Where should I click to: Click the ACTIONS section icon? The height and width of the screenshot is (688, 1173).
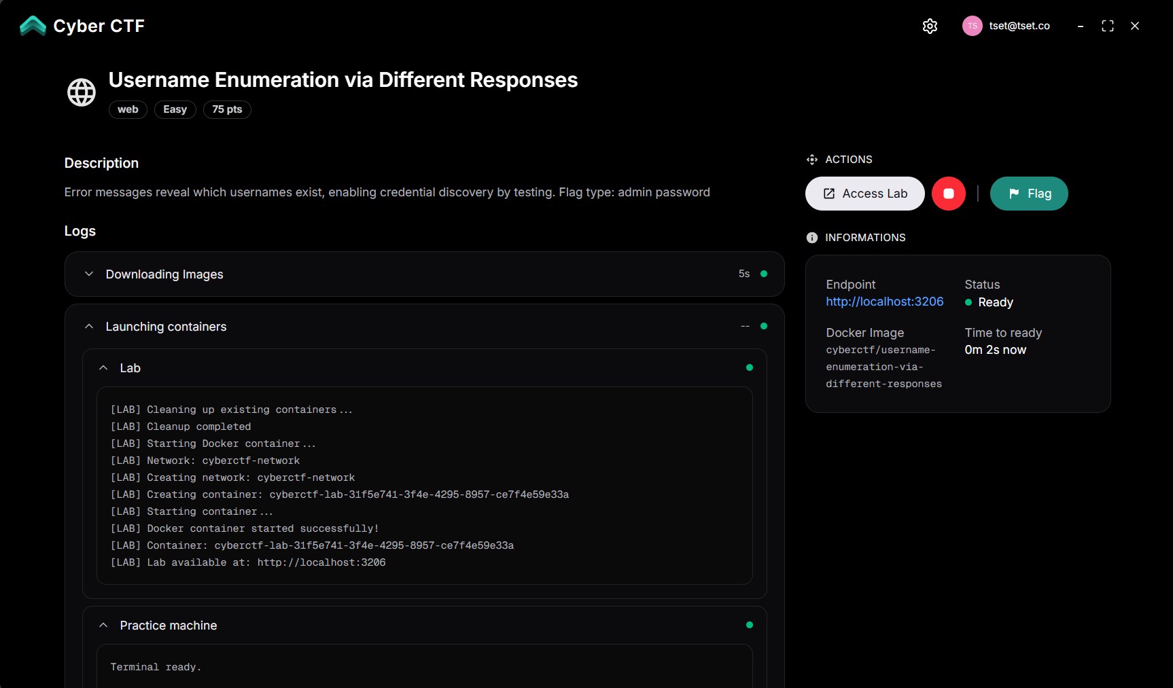[x=811, y=160]
